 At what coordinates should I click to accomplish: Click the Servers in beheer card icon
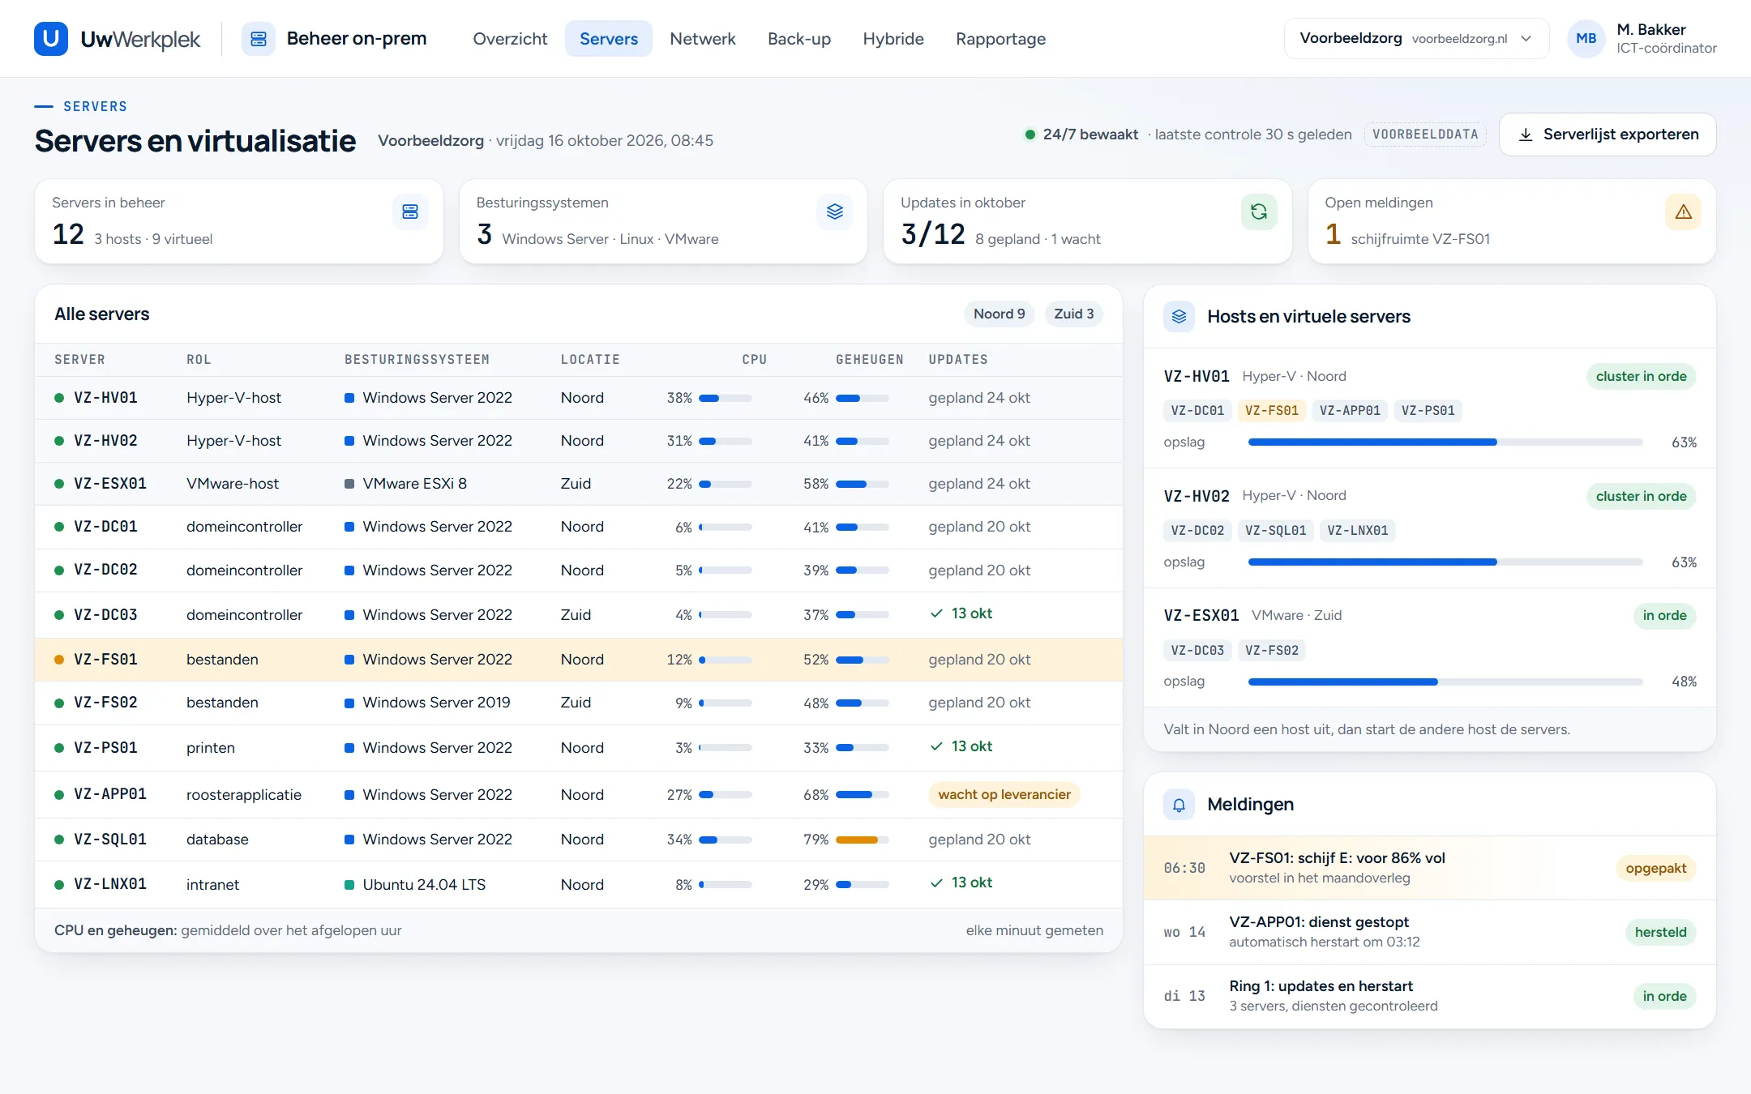point(410,212)
